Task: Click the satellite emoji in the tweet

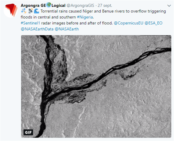Action: pos(23,11)
